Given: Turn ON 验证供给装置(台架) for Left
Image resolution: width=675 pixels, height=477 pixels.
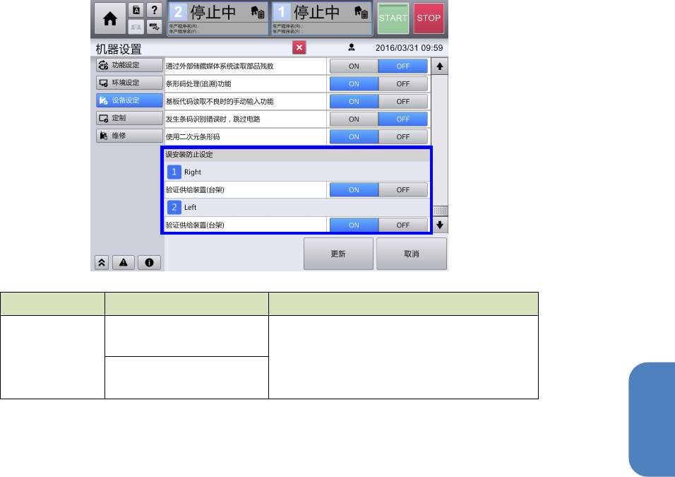Looking at the screenshot, I should (x=354, y=225).
